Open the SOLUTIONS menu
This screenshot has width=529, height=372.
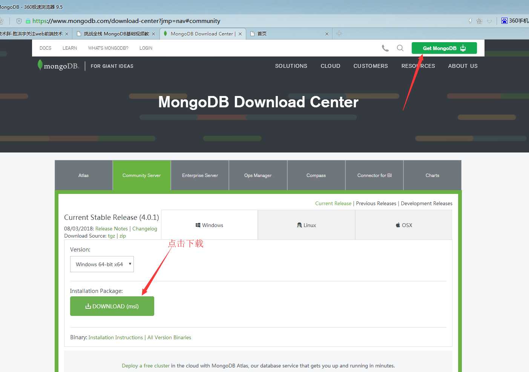291,66
